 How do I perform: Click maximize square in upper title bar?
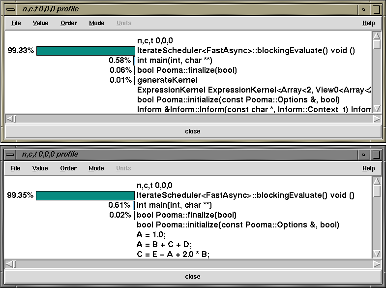click(376, 10)
